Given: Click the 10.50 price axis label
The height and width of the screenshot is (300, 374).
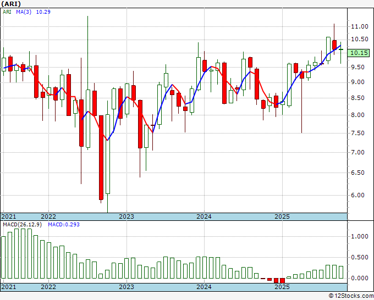Looking at the screenshot, I should (360, 40).
